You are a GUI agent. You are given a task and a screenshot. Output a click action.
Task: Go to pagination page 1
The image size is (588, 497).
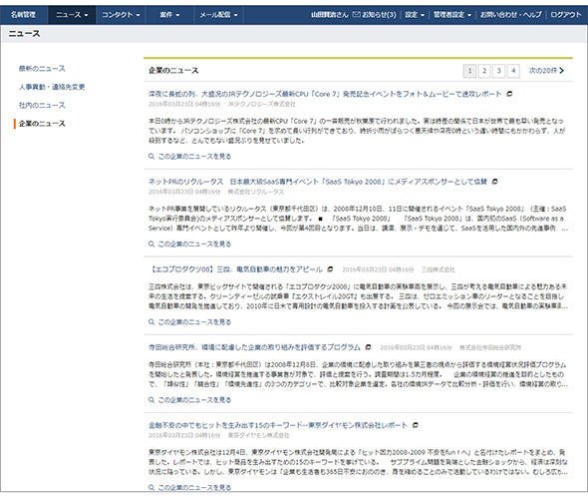pos(469,71)
